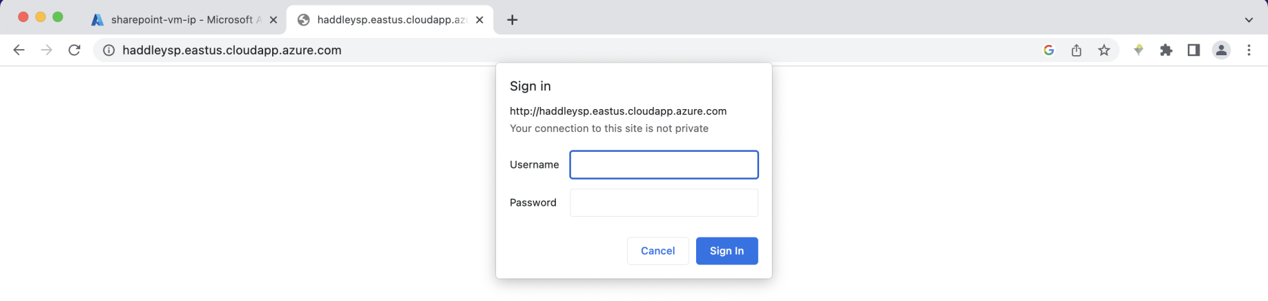
Task: Close the sharepoint-vm-ip tab
Action: (273, 20)
